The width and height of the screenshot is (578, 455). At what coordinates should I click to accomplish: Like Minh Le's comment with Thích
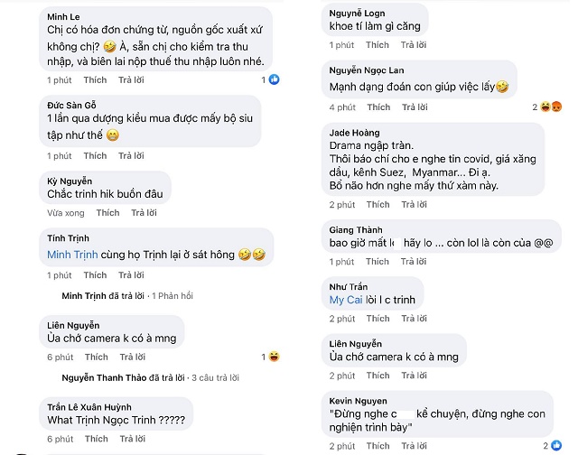click(95, 80)
